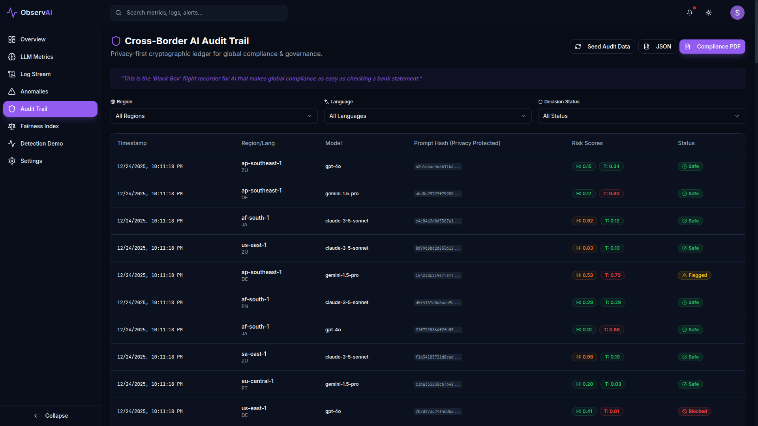Viewport: 758px width, 426px height.
Task: Click the Overview grid icon
Action: tap(12, 39)
